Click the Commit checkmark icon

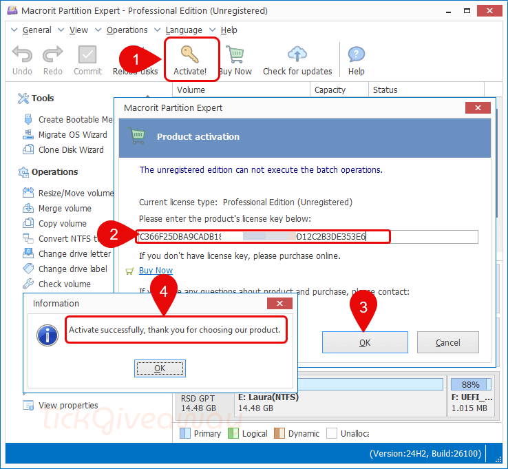[x=87, y=54]
